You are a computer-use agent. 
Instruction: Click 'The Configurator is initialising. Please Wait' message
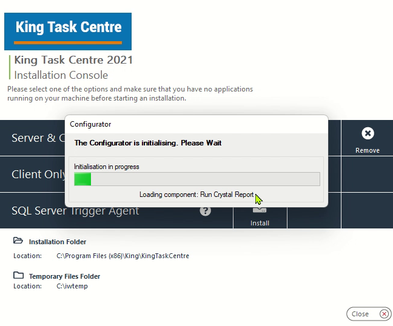point(148,143)
